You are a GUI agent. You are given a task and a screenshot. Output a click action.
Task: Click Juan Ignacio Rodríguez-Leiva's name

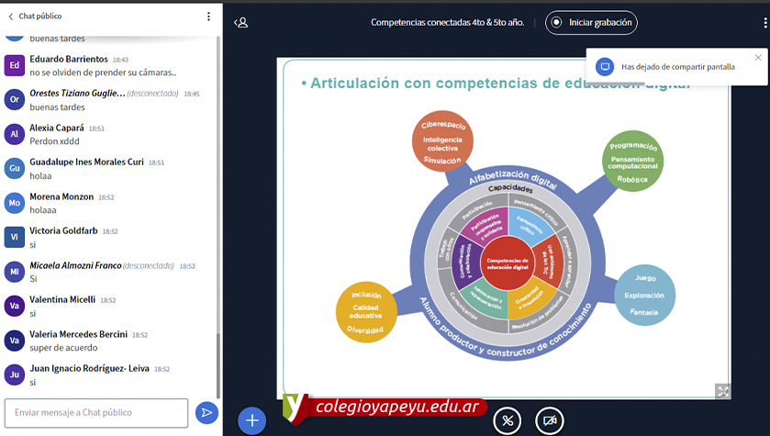(89, 368)
